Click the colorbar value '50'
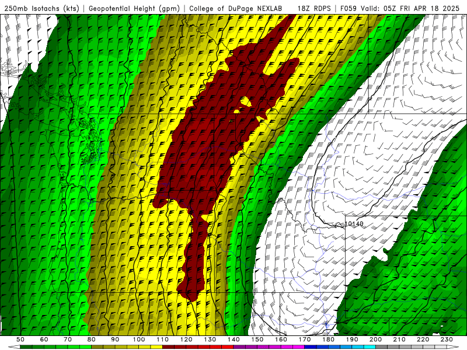The height and width of the screenshot is (350, 467). pyautogui.click(x=20, y=339)
